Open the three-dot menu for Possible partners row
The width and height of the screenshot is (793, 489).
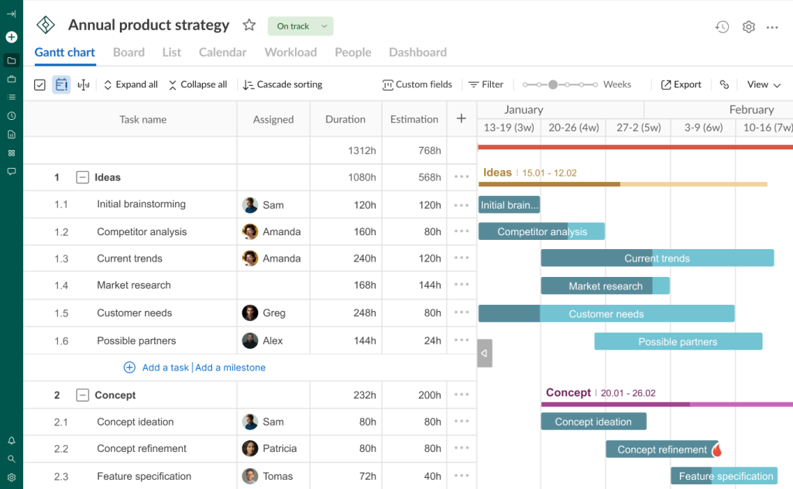[x=462, y=340]
